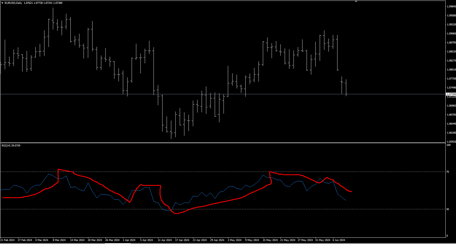Click the RSI level 70 label
The height and width of the screenshot is (244, 456).
448,172
